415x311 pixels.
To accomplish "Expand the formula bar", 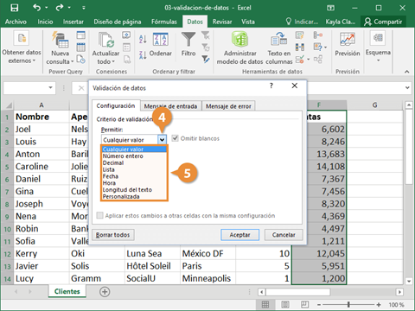I will (407, 87).
